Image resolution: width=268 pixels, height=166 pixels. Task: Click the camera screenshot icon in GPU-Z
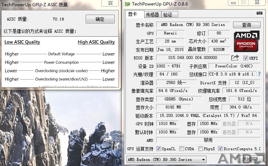[259, 13]
